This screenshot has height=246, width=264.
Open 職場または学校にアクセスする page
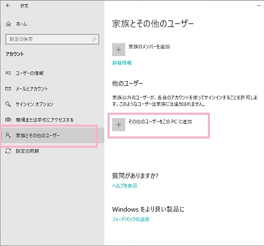point(44,120)
